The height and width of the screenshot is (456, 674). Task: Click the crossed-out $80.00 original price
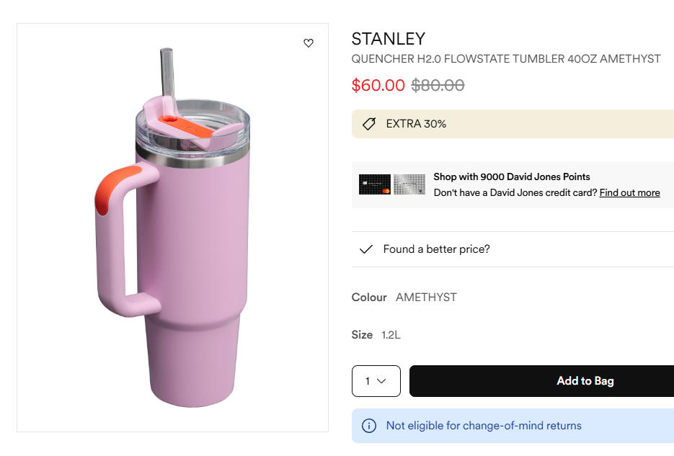(x=438, y=86)
